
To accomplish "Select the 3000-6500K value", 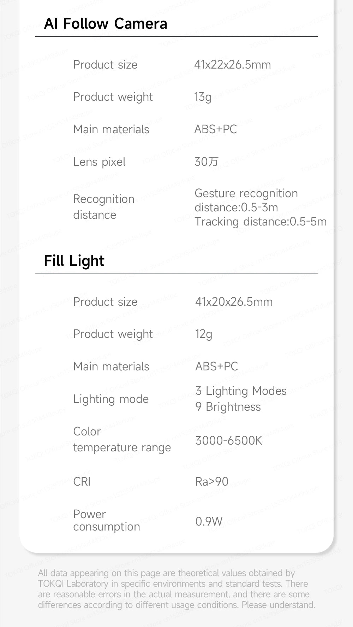I will click(x=229, y=440).
